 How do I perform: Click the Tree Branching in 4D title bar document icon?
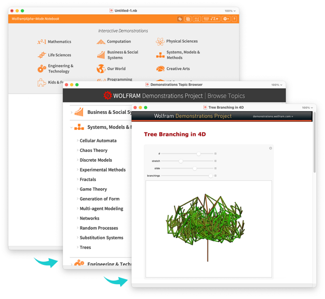click(x=205, y=107)
